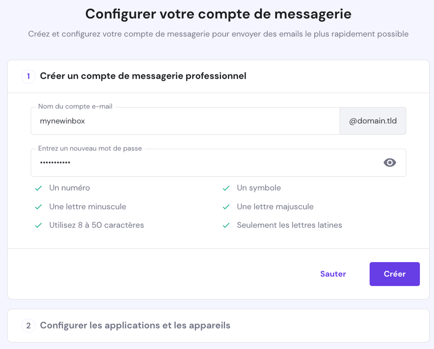Click the checkmark beside Un symbole
The width and height of the screenshot is (434, 349).
click(226, 188)
